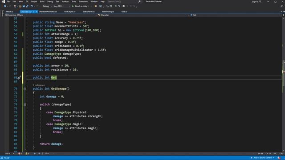Click the Sign in link
This screenshot has height=160, width=285.
[255, 2]
